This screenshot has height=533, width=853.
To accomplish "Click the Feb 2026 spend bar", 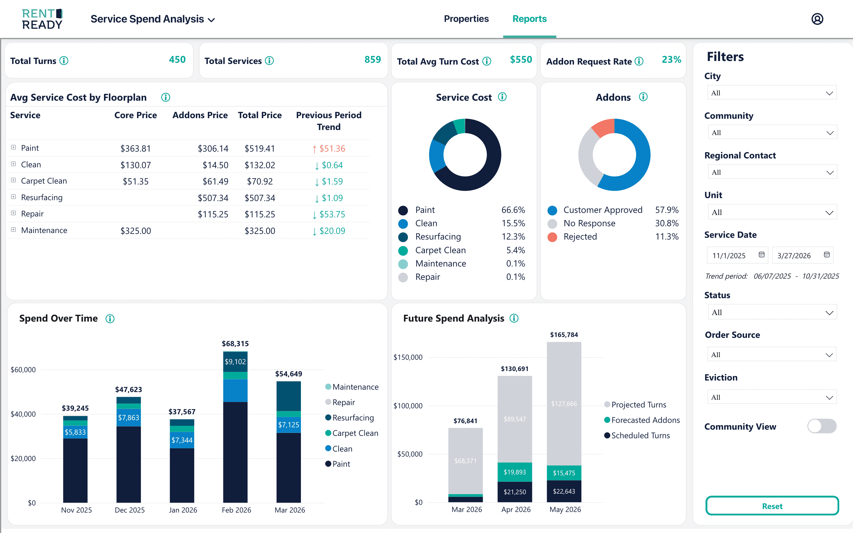I will coord(235,426).
